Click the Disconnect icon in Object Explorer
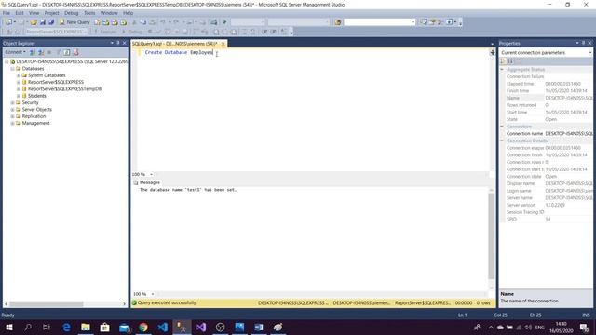This screenshot has height=335, width=596. [41, 52]
